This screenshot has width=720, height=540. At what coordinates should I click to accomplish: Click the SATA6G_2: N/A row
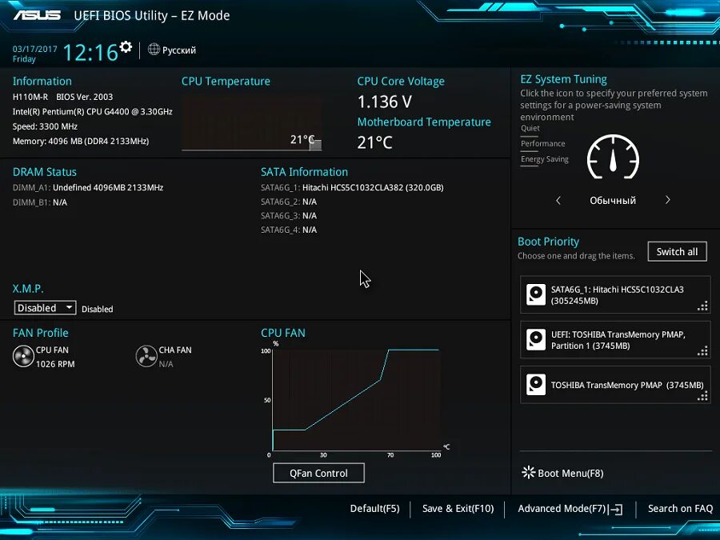289,202
